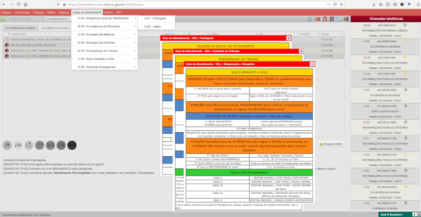The width and height of the screenshot is (421, 217).
Task: Open the DITI menu
Action: [x=119, y=12]
